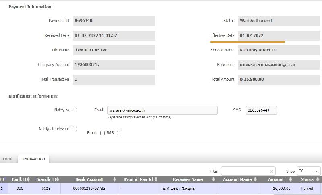Switch to the Total tab

[x=8, y=159]
